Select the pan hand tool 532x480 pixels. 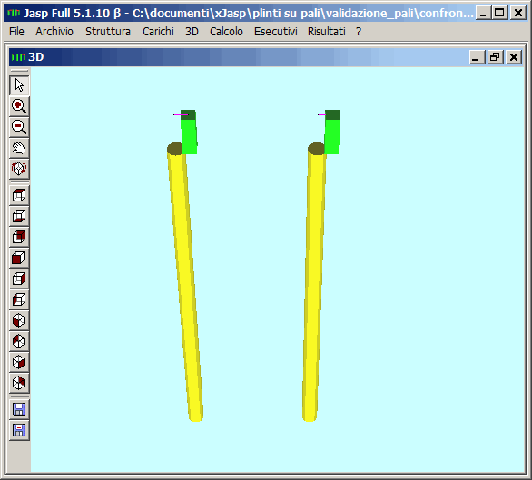tap(19, 148)
